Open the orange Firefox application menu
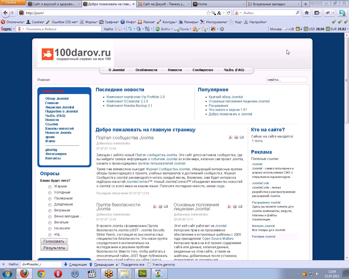 click(x=13, y=2)
